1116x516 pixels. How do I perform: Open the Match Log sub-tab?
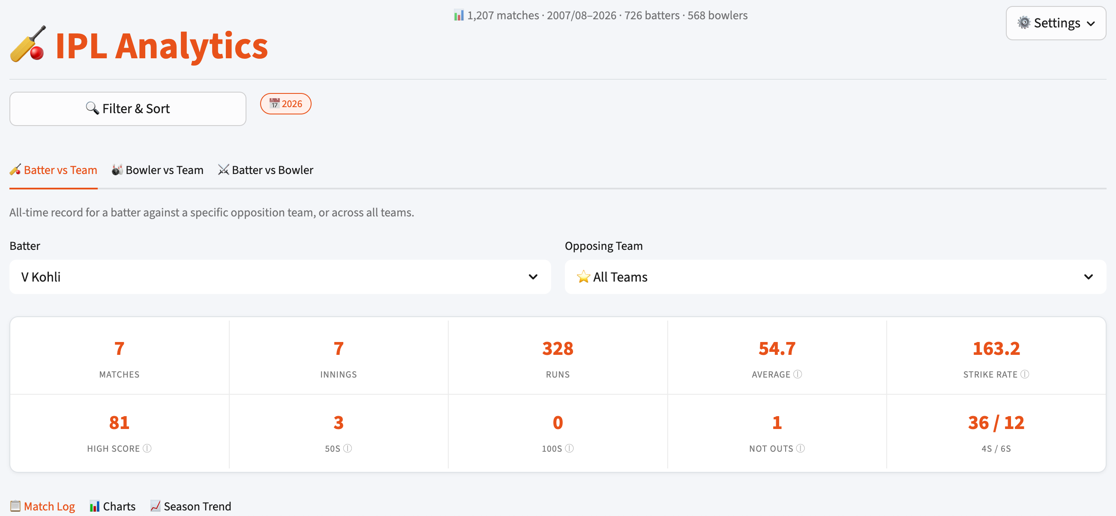click(x=42, y=507)
